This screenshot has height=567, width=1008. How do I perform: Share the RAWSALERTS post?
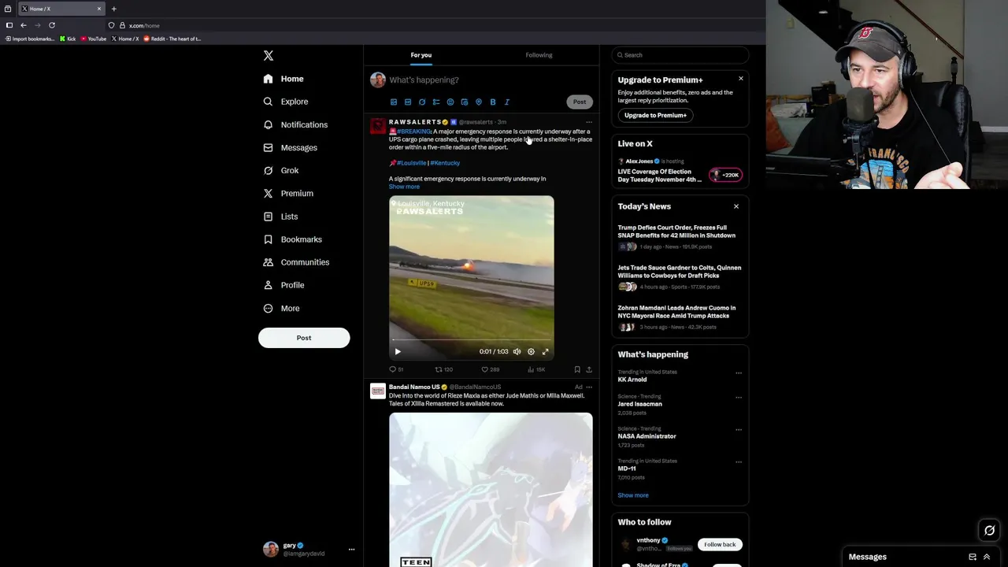pyautogui.click(x=589, y=369)
